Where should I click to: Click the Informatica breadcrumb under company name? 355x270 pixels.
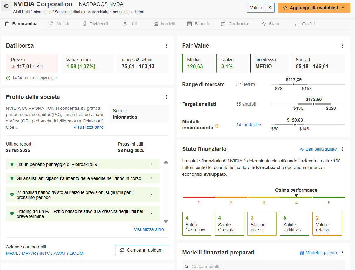(42, 12)
